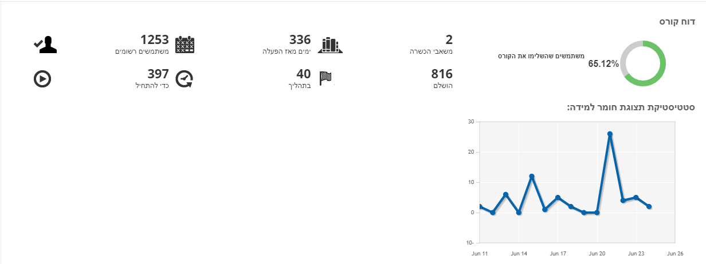Screen dimensions: 706x264
Task: Click the 'דוח קורס' report heading
Action: point(678,22)
